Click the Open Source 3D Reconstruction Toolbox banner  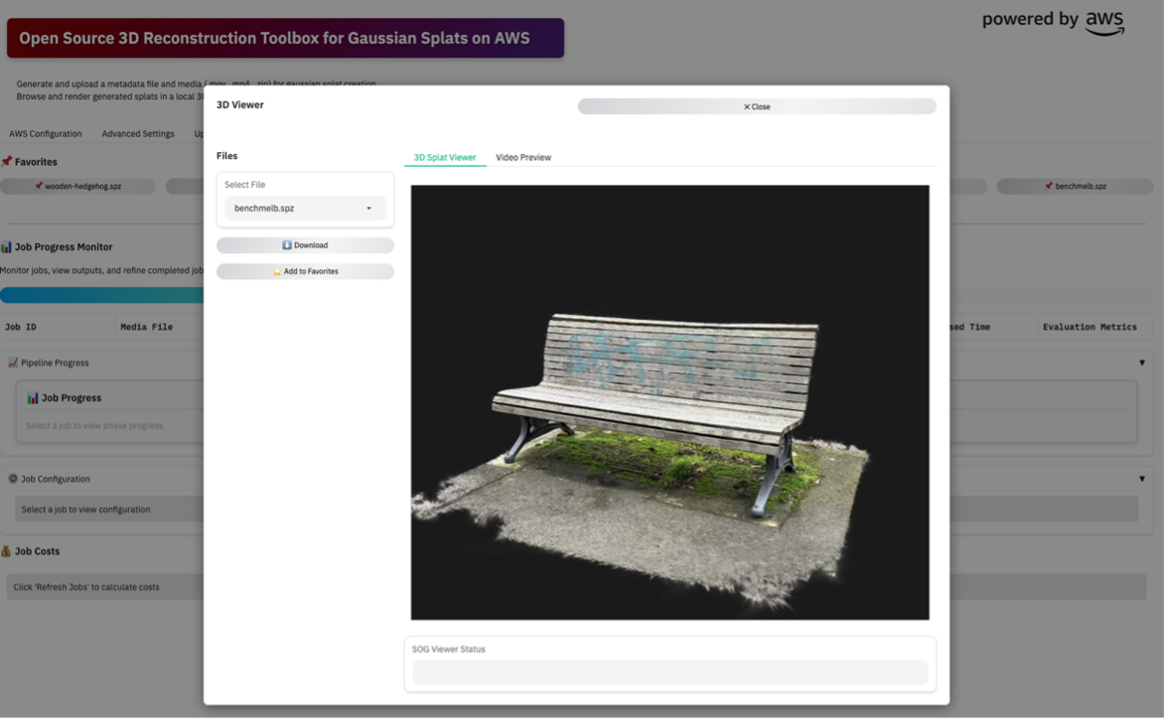(285, 39)
